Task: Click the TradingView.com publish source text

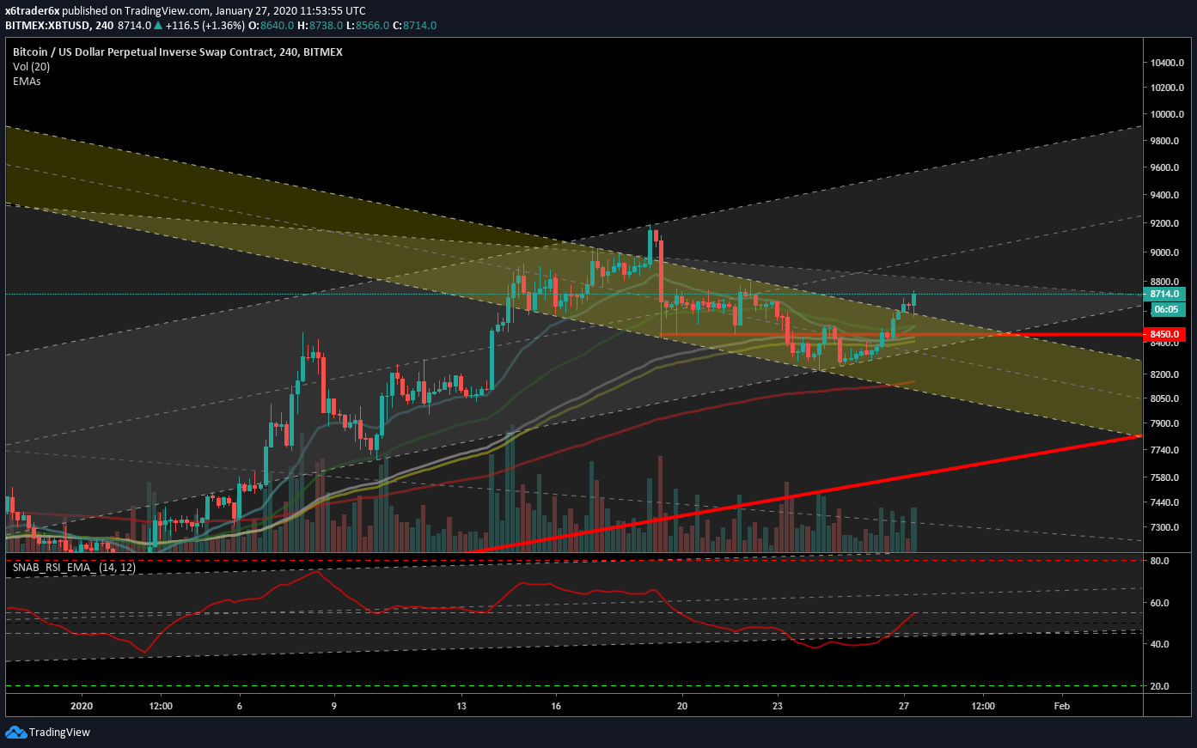Action: 168,11
